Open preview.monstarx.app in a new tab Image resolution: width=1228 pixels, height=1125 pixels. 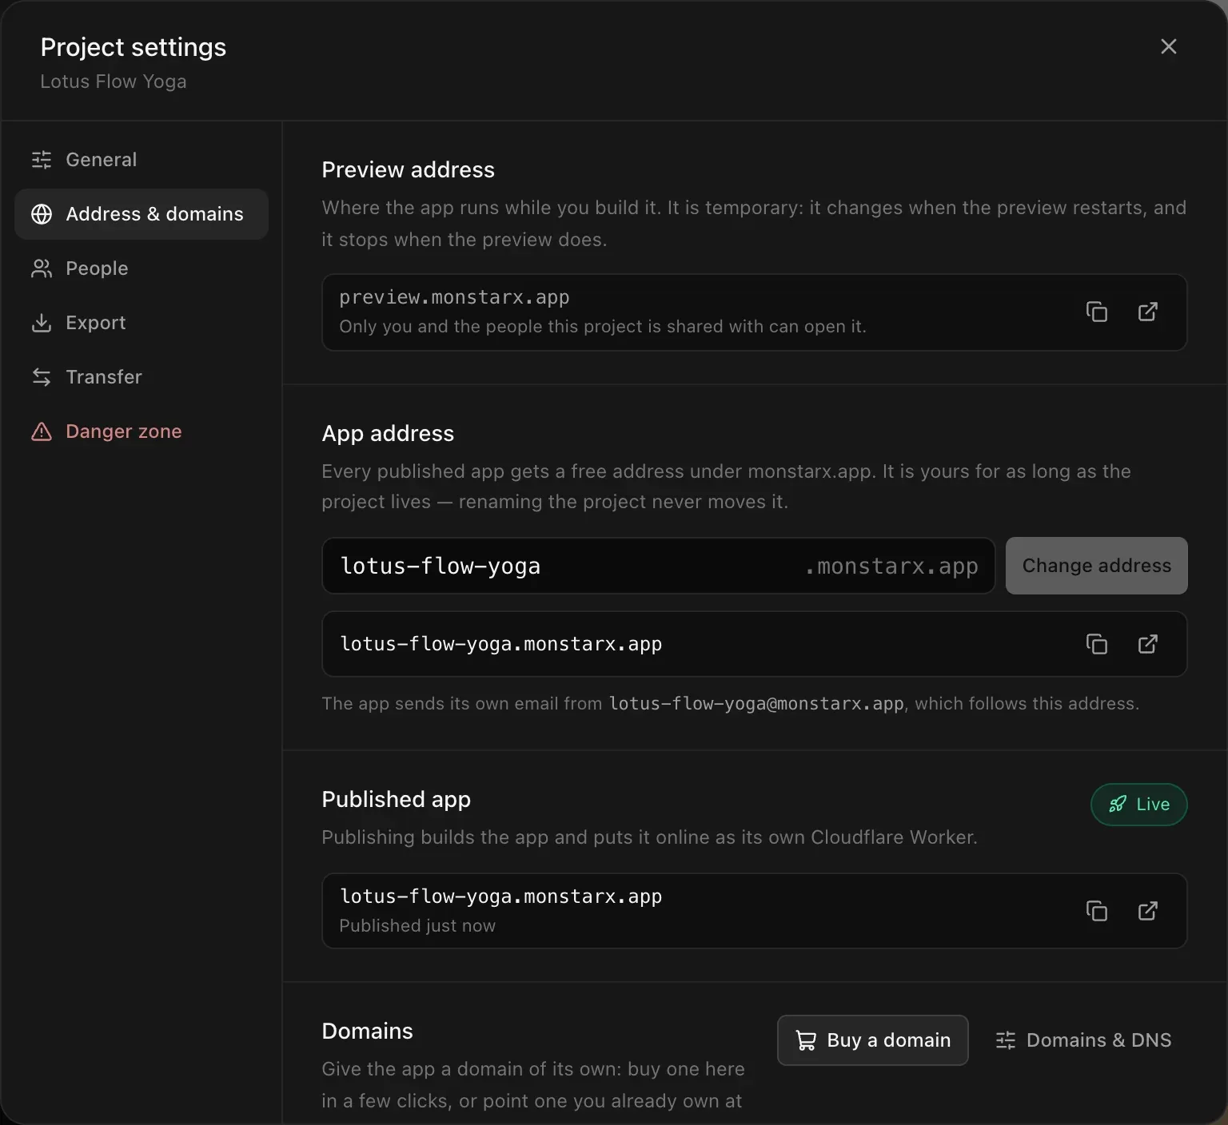[x=1147, y=312]
